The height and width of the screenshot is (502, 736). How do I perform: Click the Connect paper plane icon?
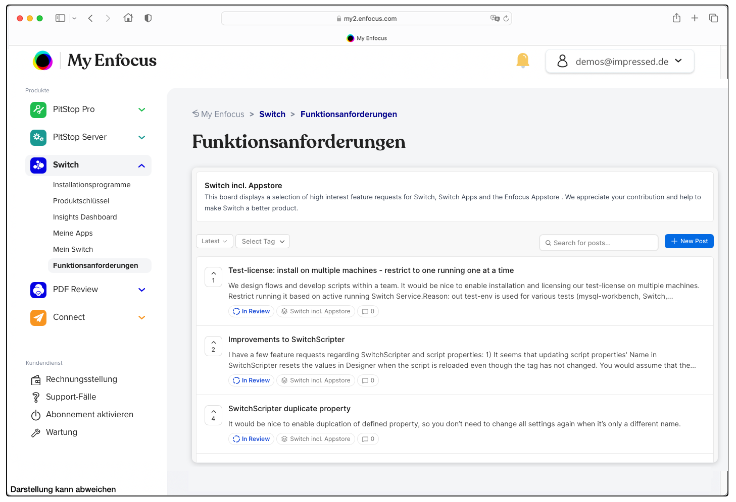click(38, 317)
